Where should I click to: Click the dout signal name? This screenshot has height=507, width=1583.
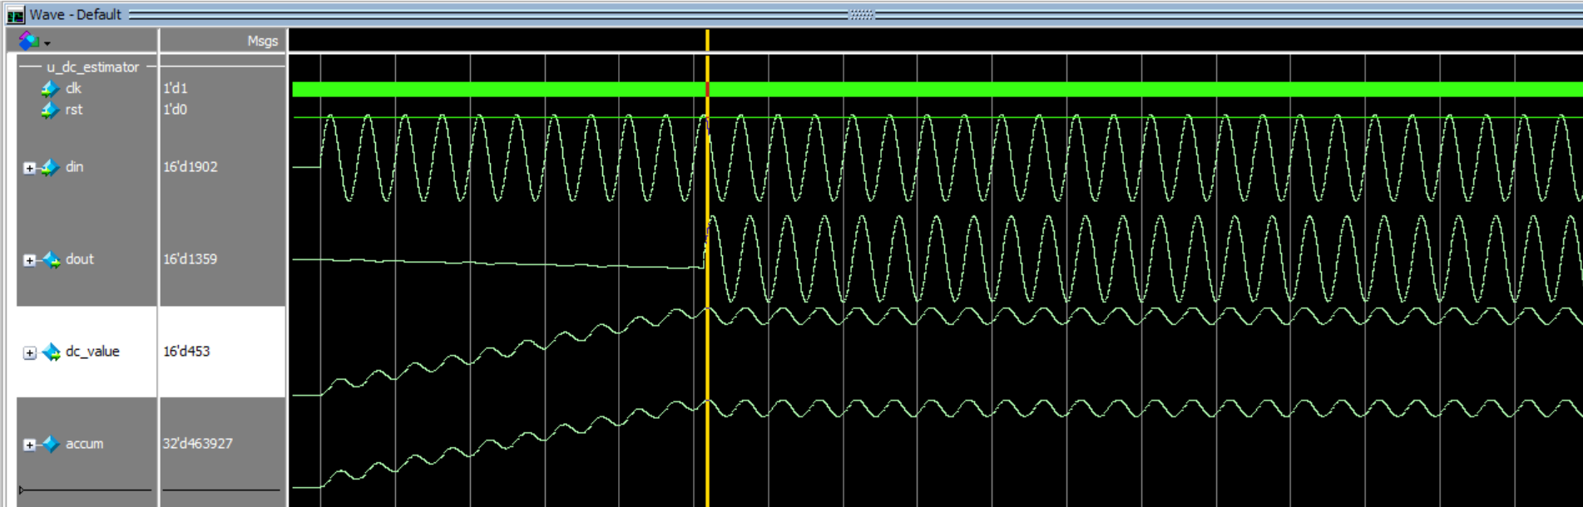(x=80, y=259)
